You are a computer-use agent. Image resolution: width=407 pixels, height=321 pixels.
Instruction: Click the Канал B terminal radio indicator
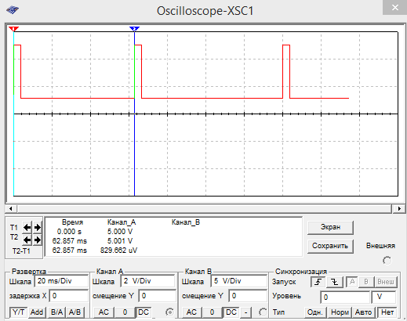[x=263, y=312]
